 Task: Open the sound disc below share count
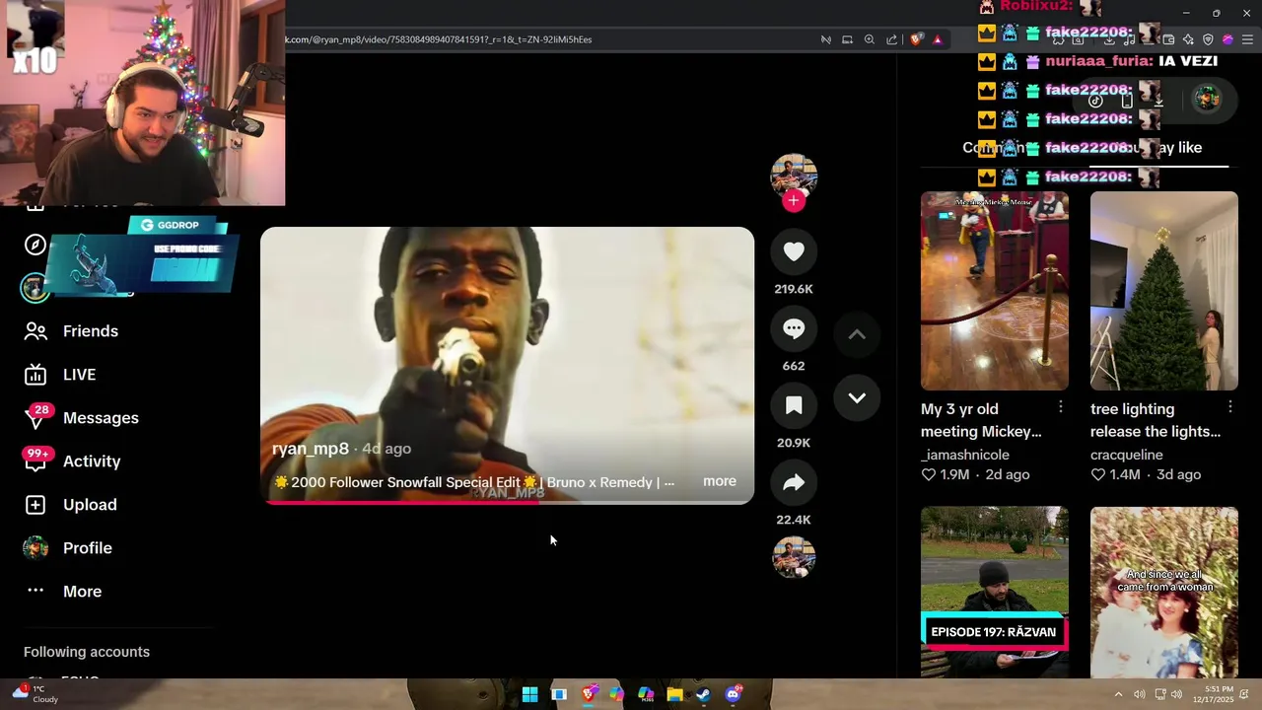click(794, 557)
